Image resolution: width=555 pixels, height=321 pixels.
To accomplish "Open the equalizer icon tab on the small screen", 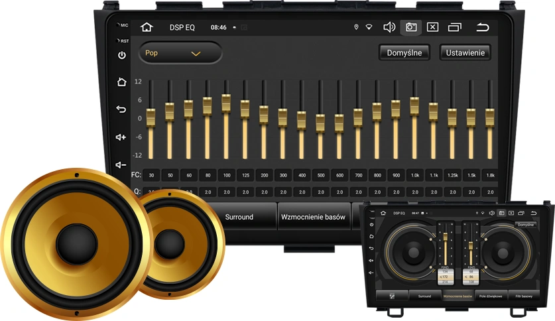I will point(391,296).
